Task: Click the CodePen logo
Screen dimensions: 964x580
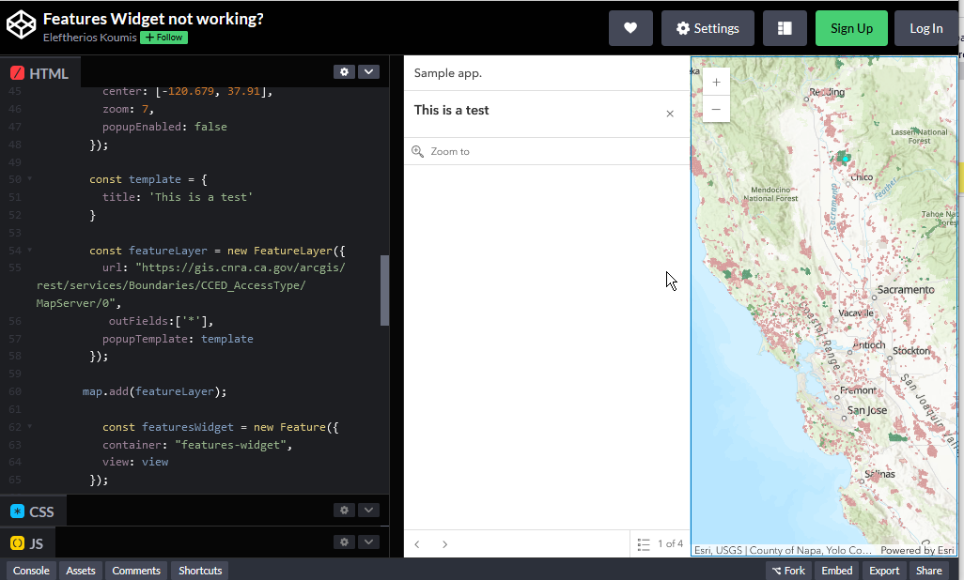Action: pyautogui.click(x=21, y=26)
